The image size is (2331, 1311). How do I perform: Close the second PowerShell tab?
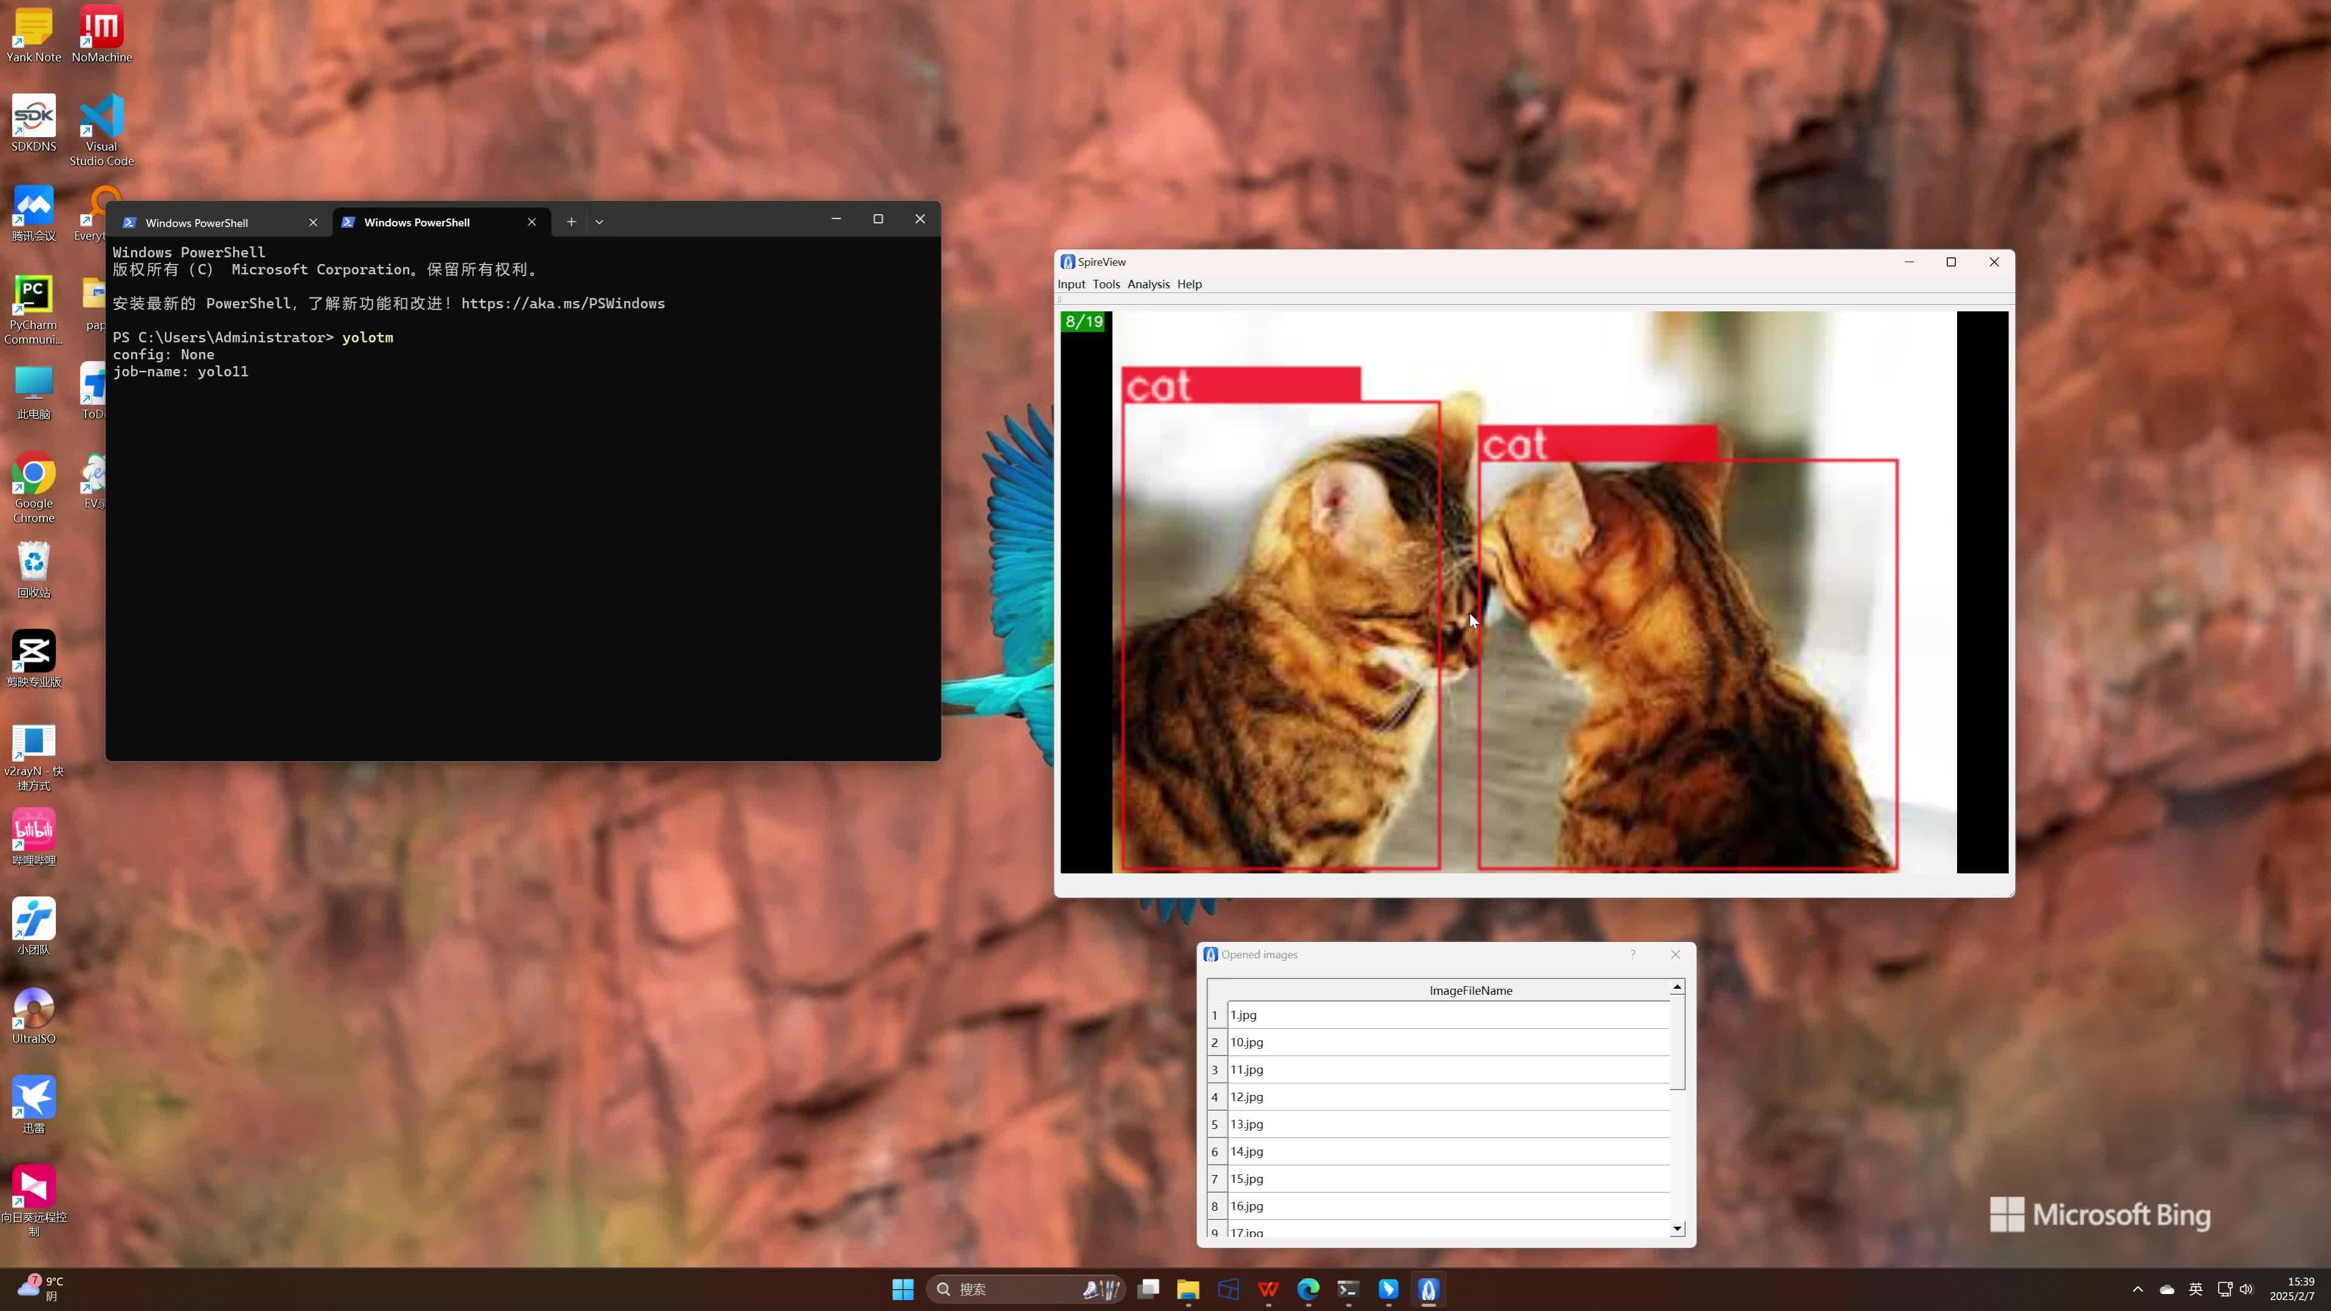pos(532,222)
